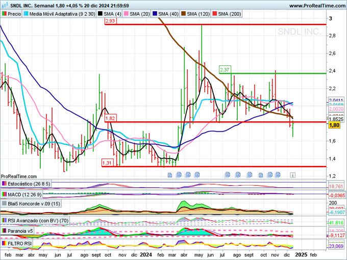Click the 2,93 resistance level label
This screenshot has width=347, height=260.
click(110, 21)
